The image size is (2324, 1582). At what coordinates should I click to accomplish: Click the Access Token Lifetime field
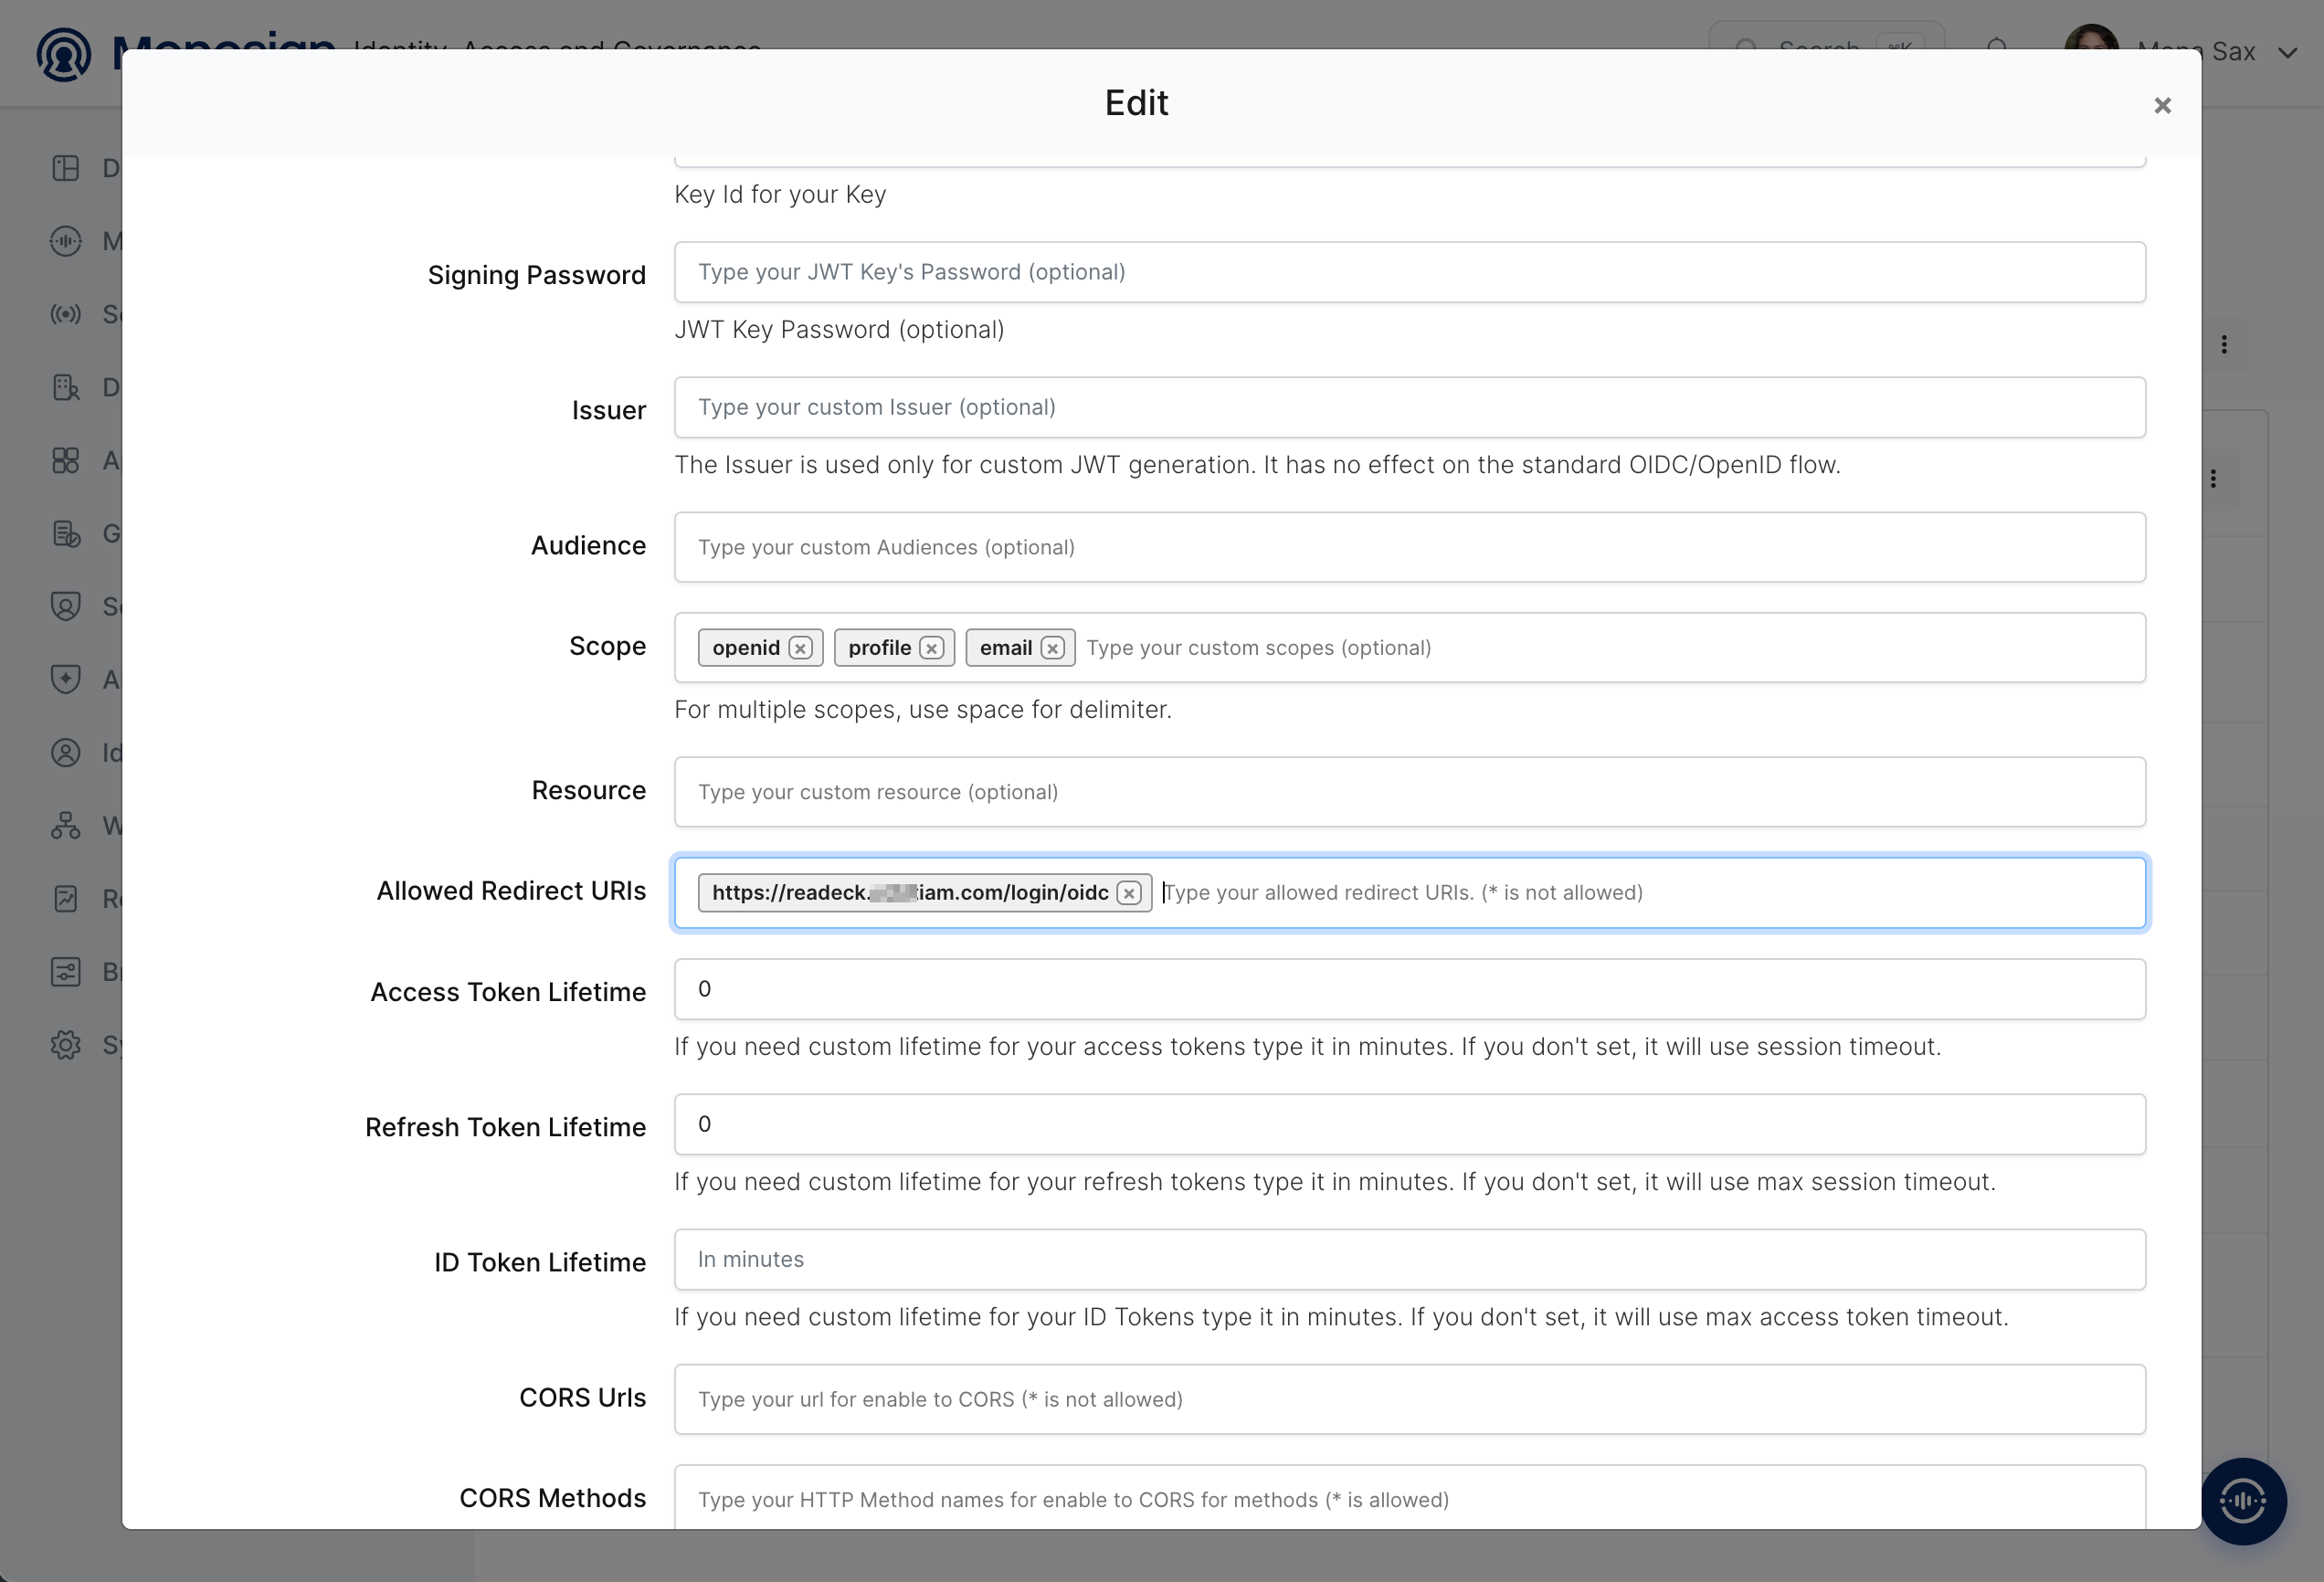(1410, 989)
